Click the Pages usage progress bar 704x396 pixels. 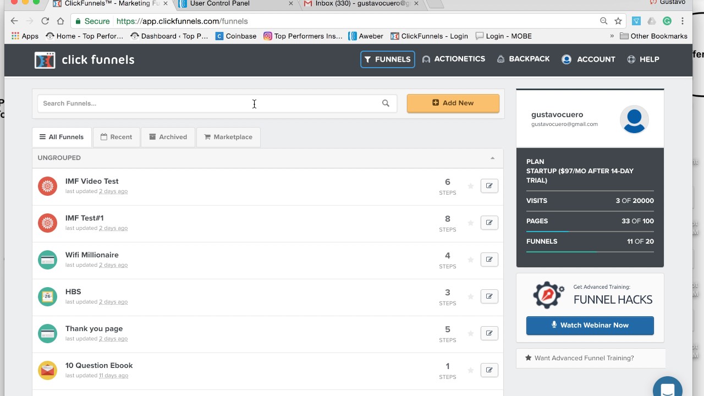[x=590, y=232]
